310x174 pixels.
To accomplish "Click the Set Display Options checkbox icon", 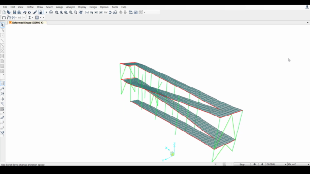I will tap(136, 12).
